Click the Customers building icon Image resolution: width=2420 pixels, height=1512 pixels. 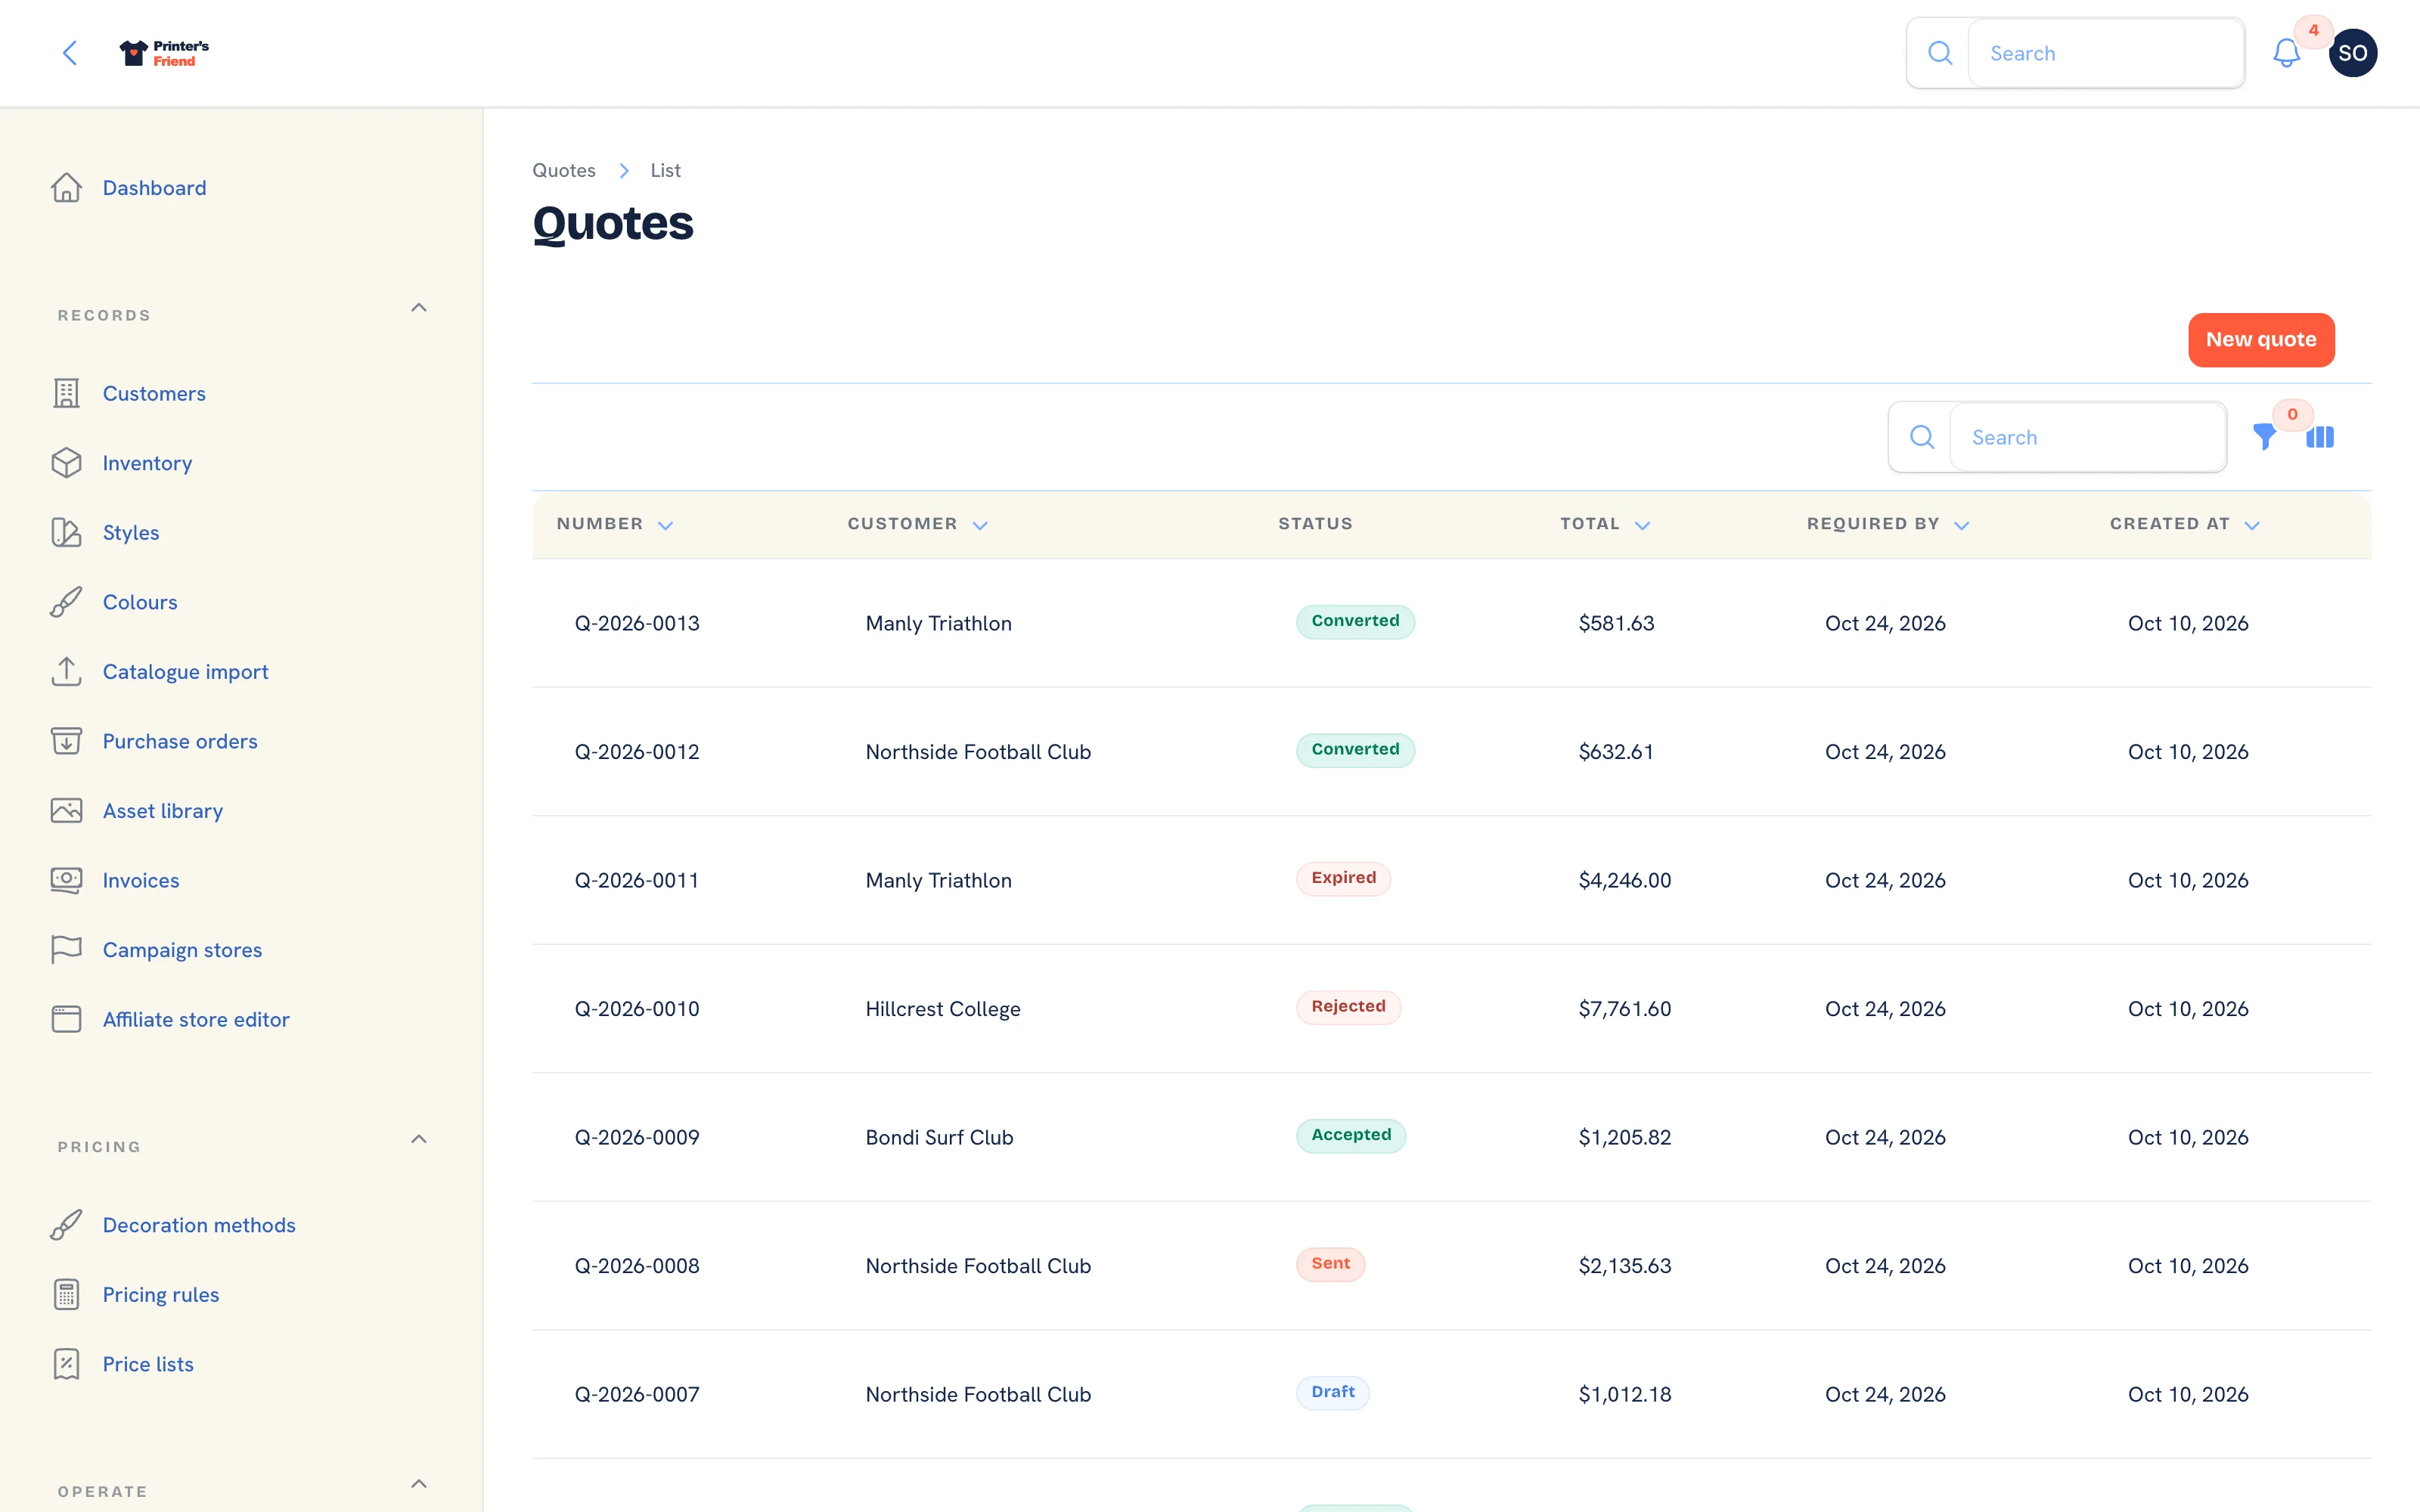point(66,393)
